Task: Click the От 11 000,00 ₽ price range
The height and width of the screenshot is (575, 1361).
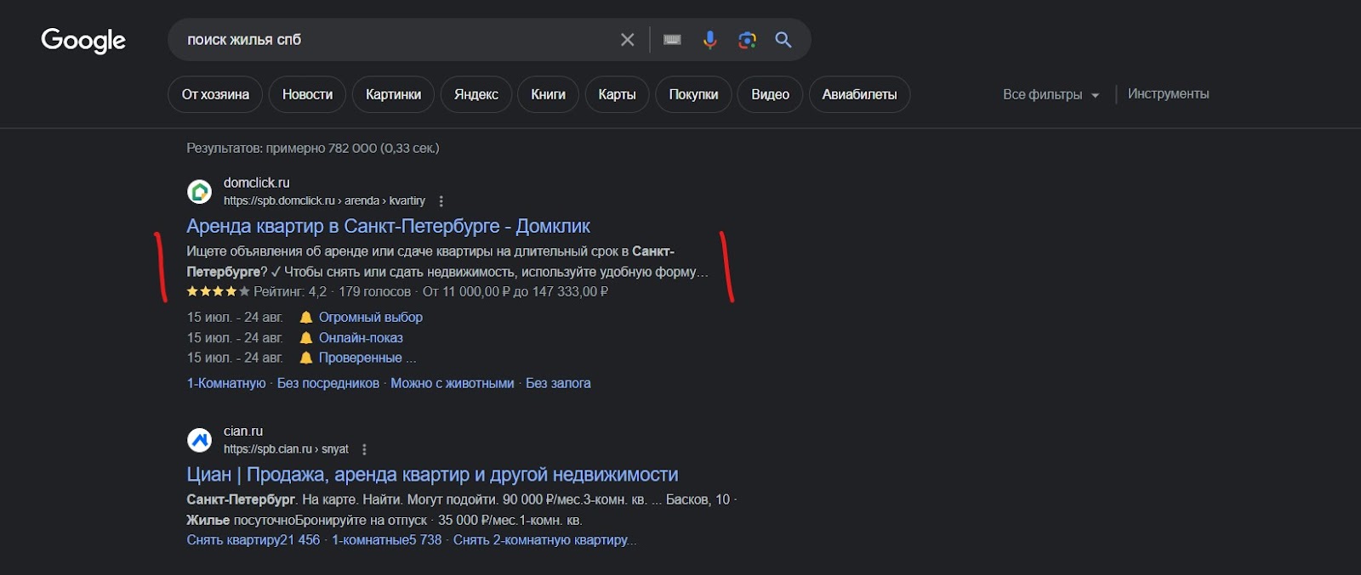Action: coord(515,291)
